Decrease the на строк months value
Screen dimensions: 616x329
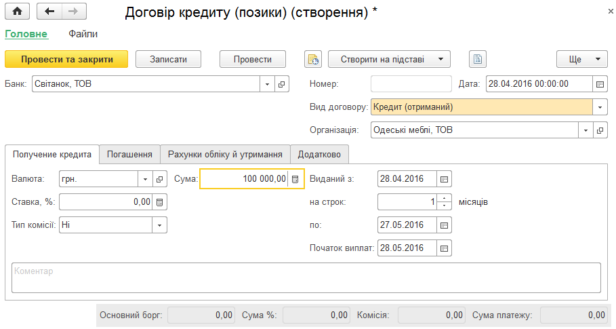pyautogui.click(x=444, y=206)
